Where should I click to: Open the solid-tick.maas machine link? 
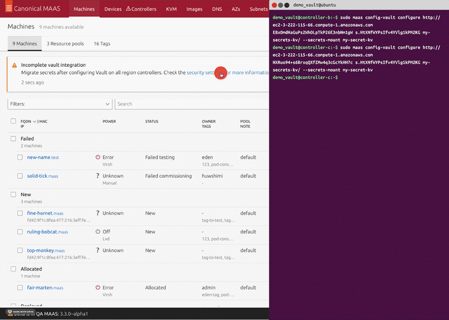click(42, 176)
